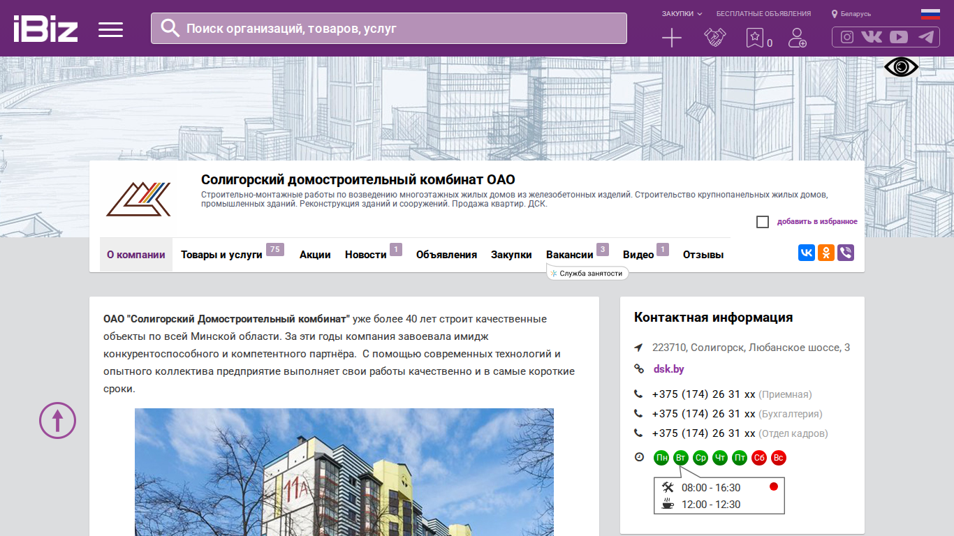Click the company logo image
The width and height of the screenshot is (954, 536).
point(138,199)
